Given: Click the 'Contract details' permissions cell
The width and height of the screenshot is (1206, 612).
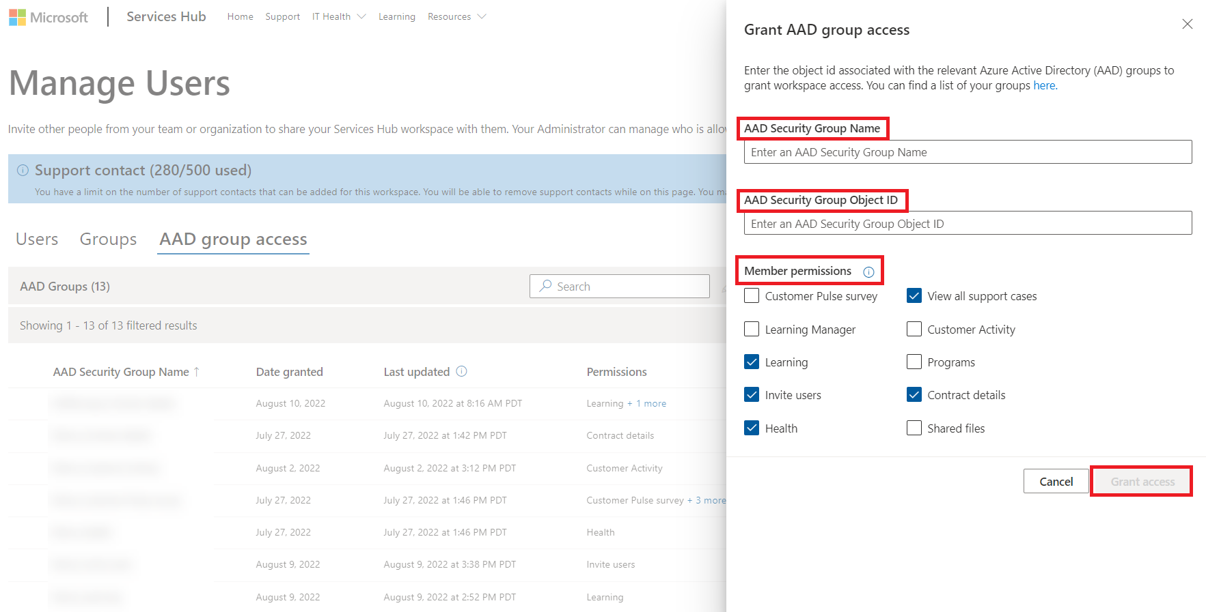Looking at the screenshot, I should point(620,435).
